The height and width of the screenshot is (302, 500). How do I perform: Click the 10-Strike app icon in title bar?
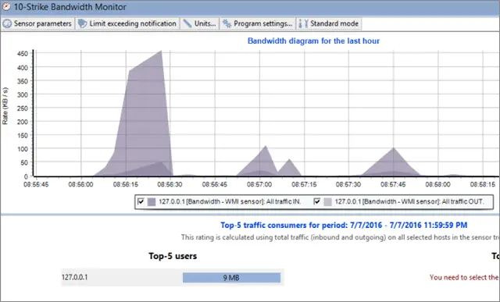click(6, 7)
